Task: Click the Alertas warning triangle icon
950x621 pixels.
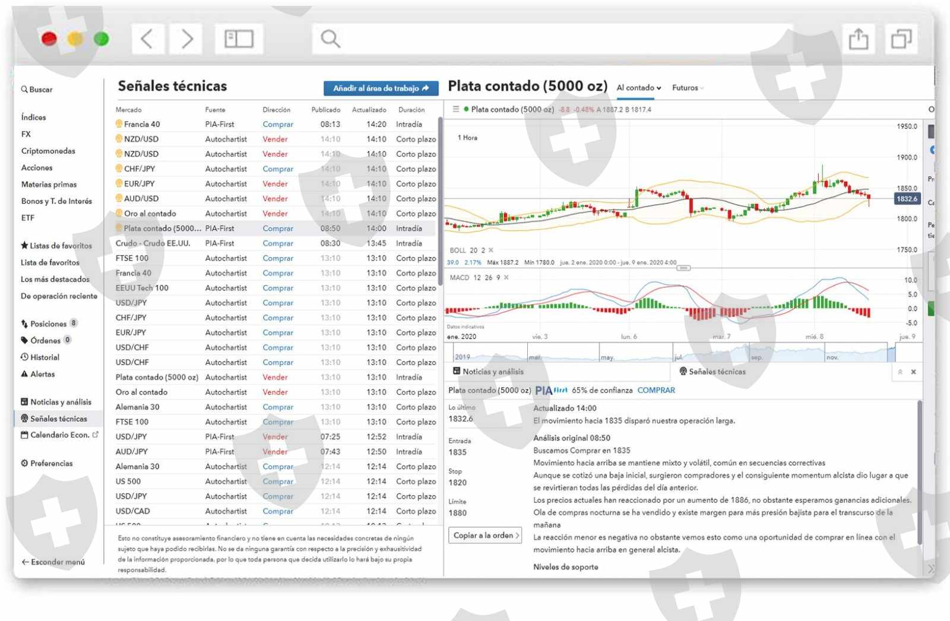Action: [x=24, y=374]
